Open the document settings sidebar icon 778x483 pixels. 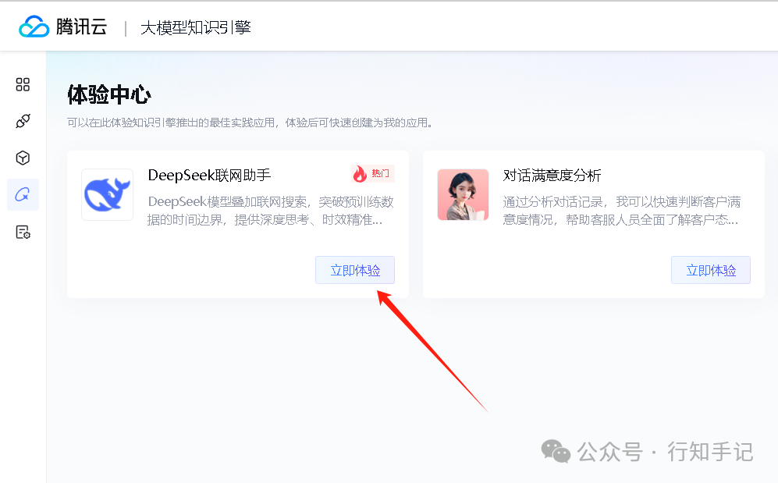pyautogui.click(x=23, y=232)
